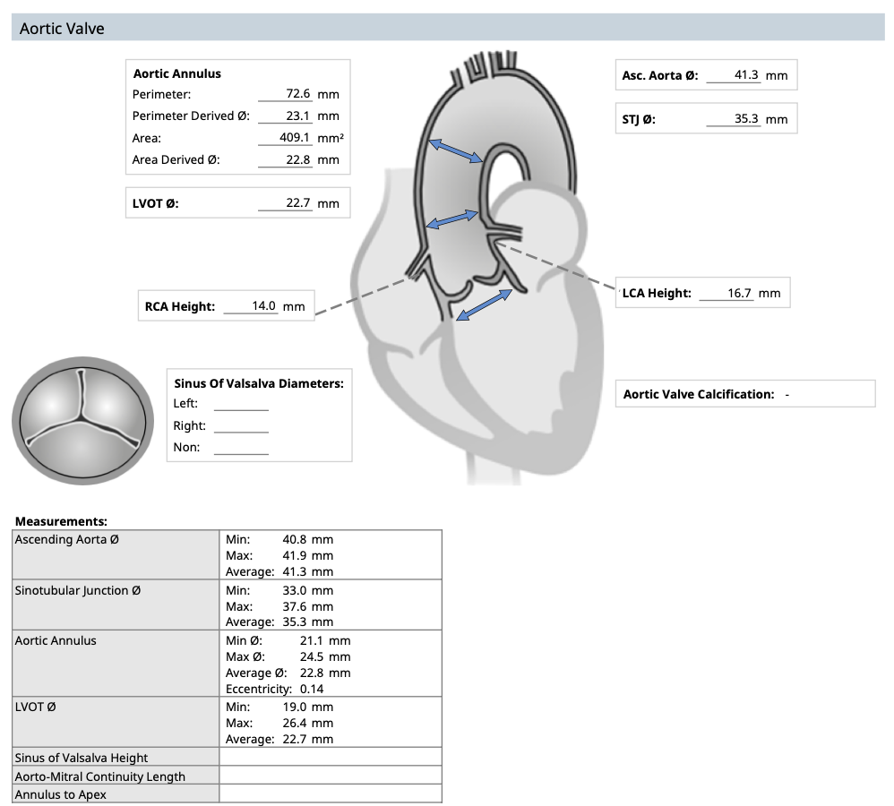The width and height of the screenshot is (894, 806).
Task: Select the Non sinus of Valsalva field
Action: pyautogui.click(x=241, y=448)
